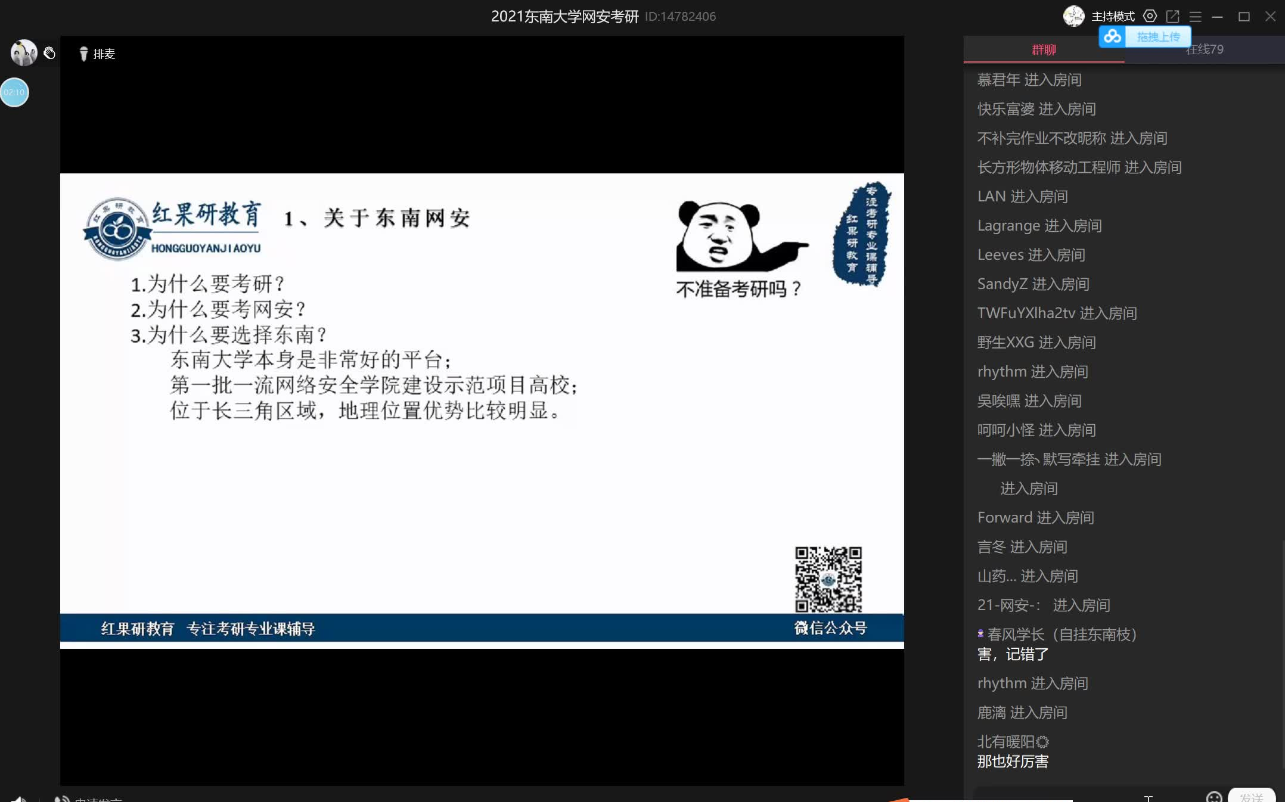This screenshot has width=1285, height=802.
Task: Click the raised-hand icon beside the host avatar
Action: [50, 52]
